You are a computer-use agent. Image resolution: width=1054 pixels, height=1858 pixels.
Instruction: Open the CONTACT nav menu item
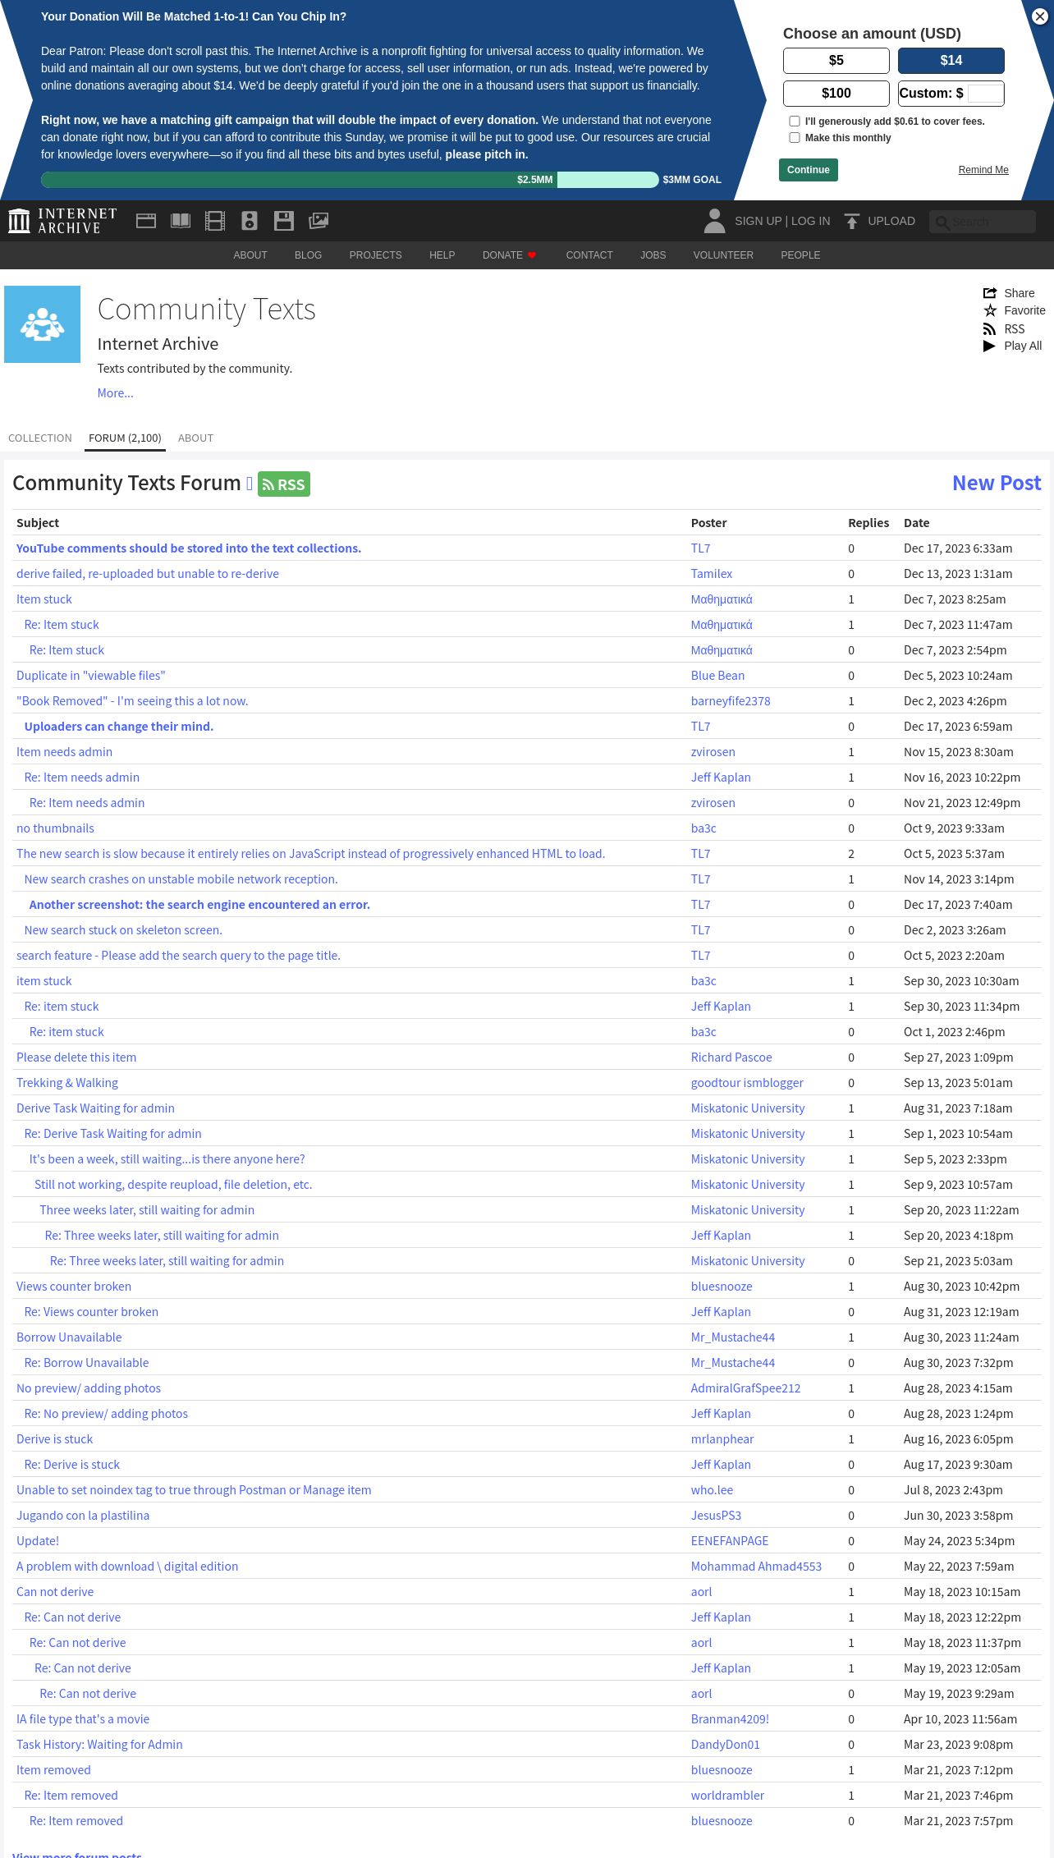pos(589,255)
